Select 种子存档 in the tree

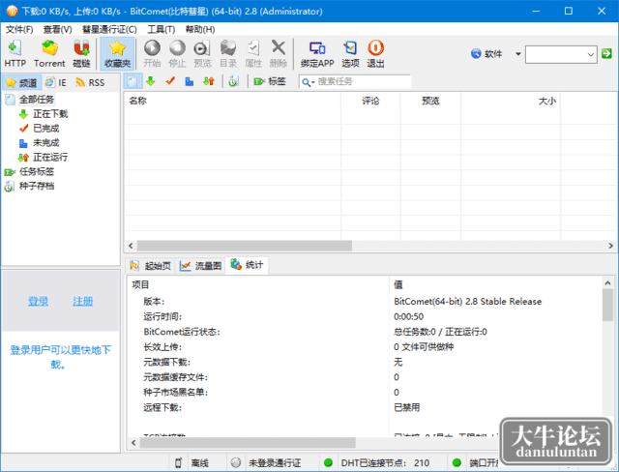(37, 186)
